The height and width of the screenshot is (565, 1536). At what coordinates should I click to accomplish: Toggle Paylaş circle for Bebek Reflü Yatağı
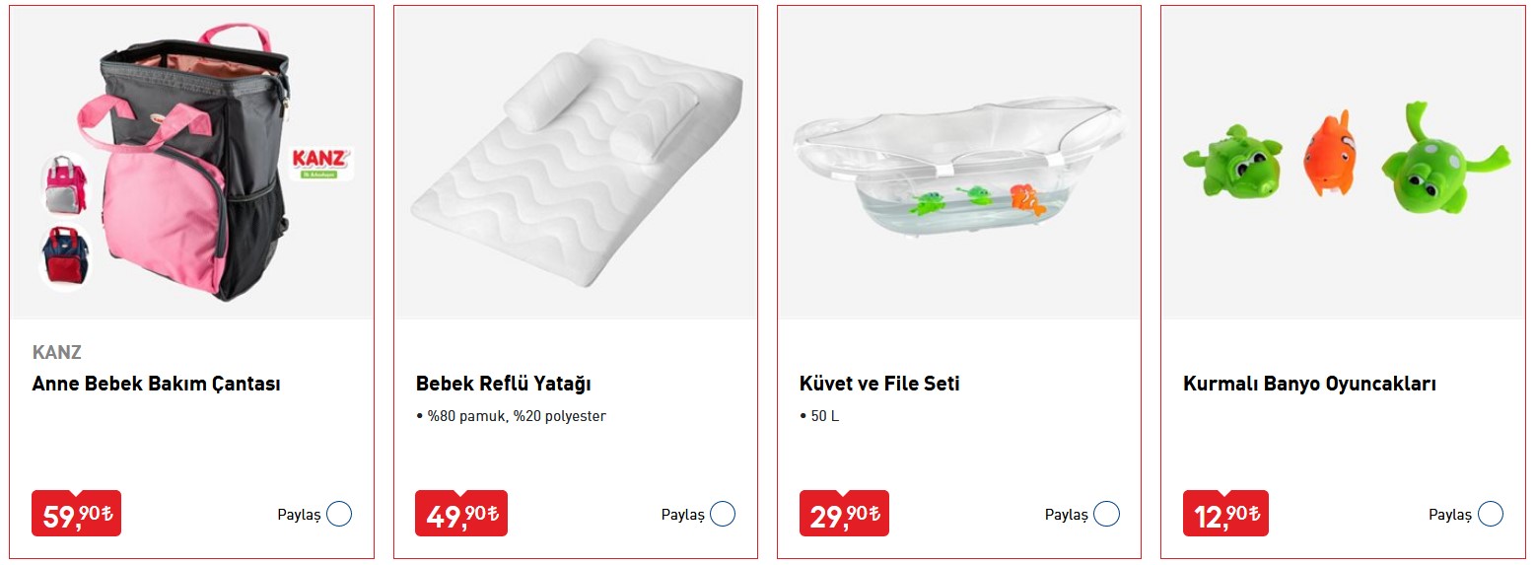coord(723,514)
